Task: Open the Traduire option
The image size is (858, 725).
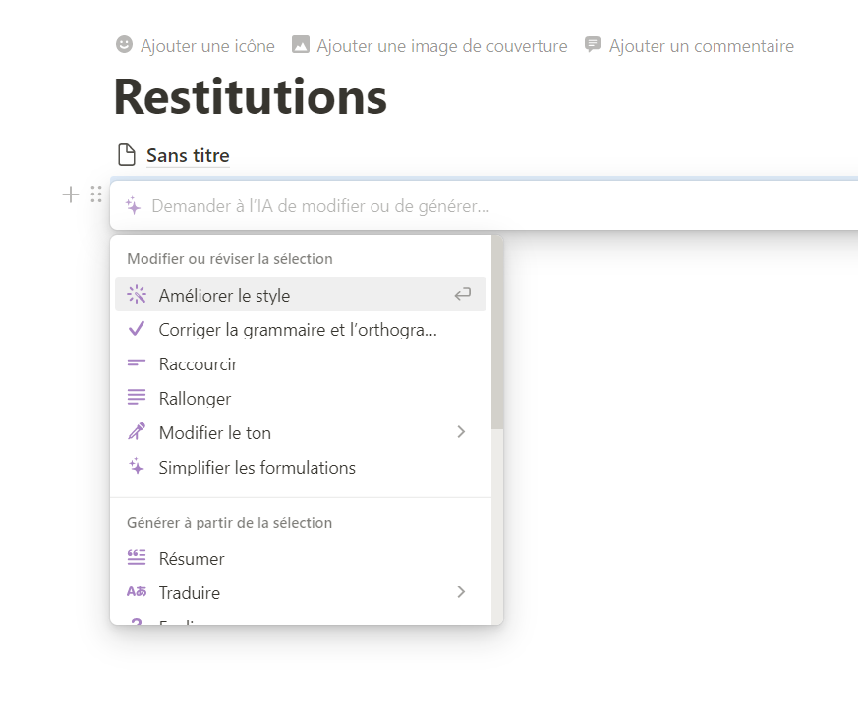Action: [301, 592]
